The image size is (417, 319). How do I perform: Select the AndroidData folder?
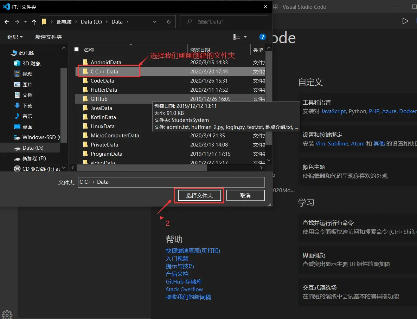[170, 63]
